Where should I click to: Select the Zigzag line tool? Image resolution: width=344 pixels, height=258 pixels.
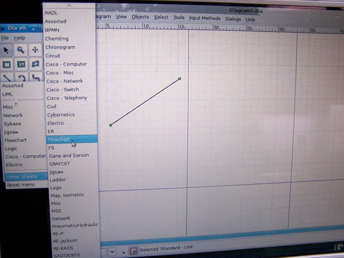click(x=36, y=78)
